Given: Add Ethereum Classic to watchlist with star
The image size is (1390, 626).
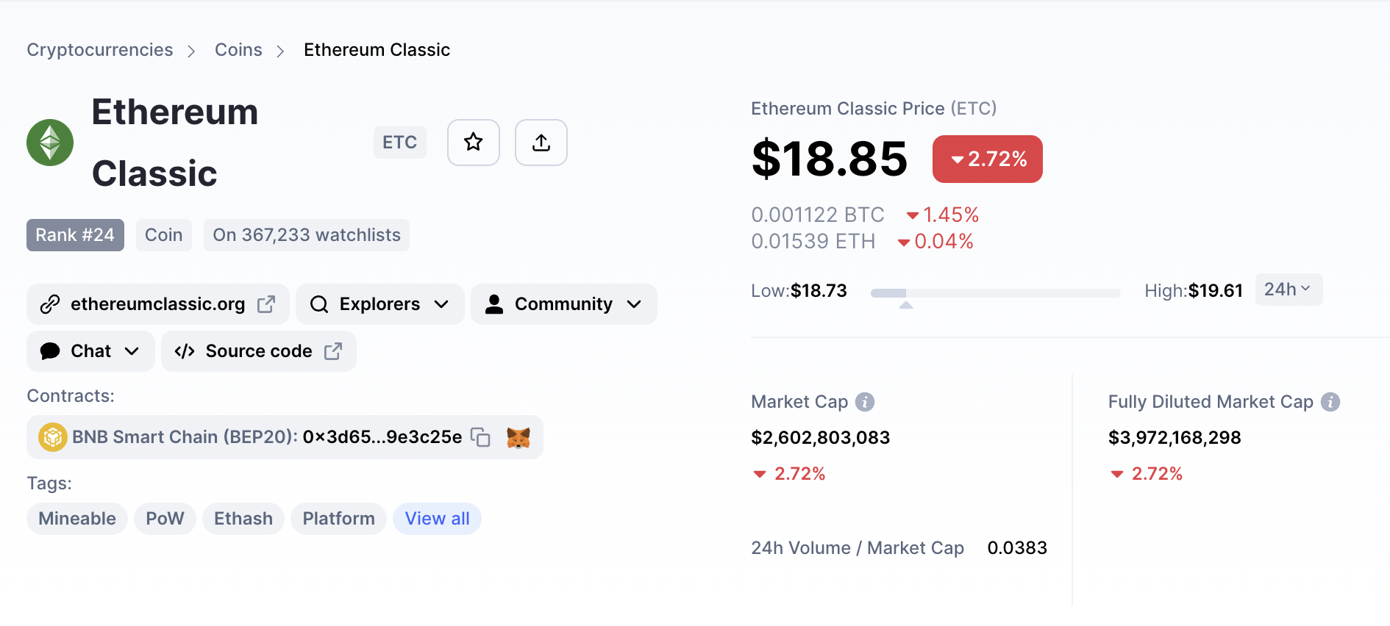Looking at the screenshot, I should click(473, 143).
